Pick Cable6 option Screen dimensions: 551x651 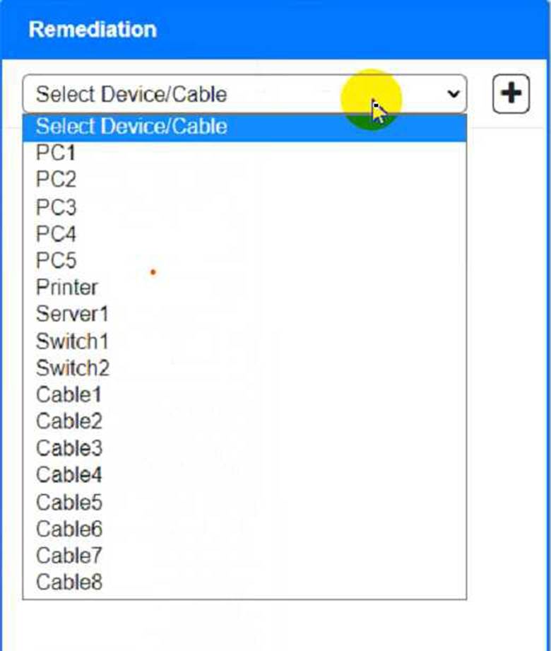coord(245,529)
